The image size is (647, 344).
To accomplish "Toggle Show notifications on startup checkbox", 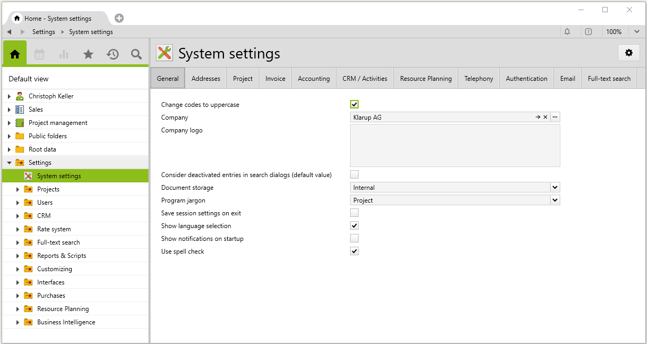I will pyautogui.click(x=354, y=238).
